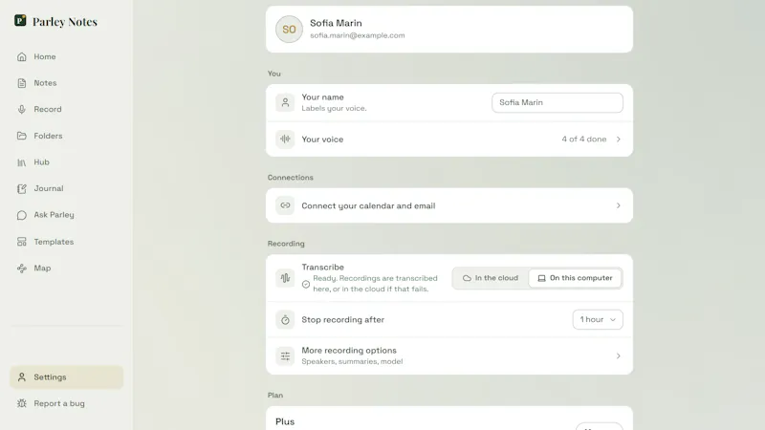Click the 4 of 4 done text

click(584, 139)
